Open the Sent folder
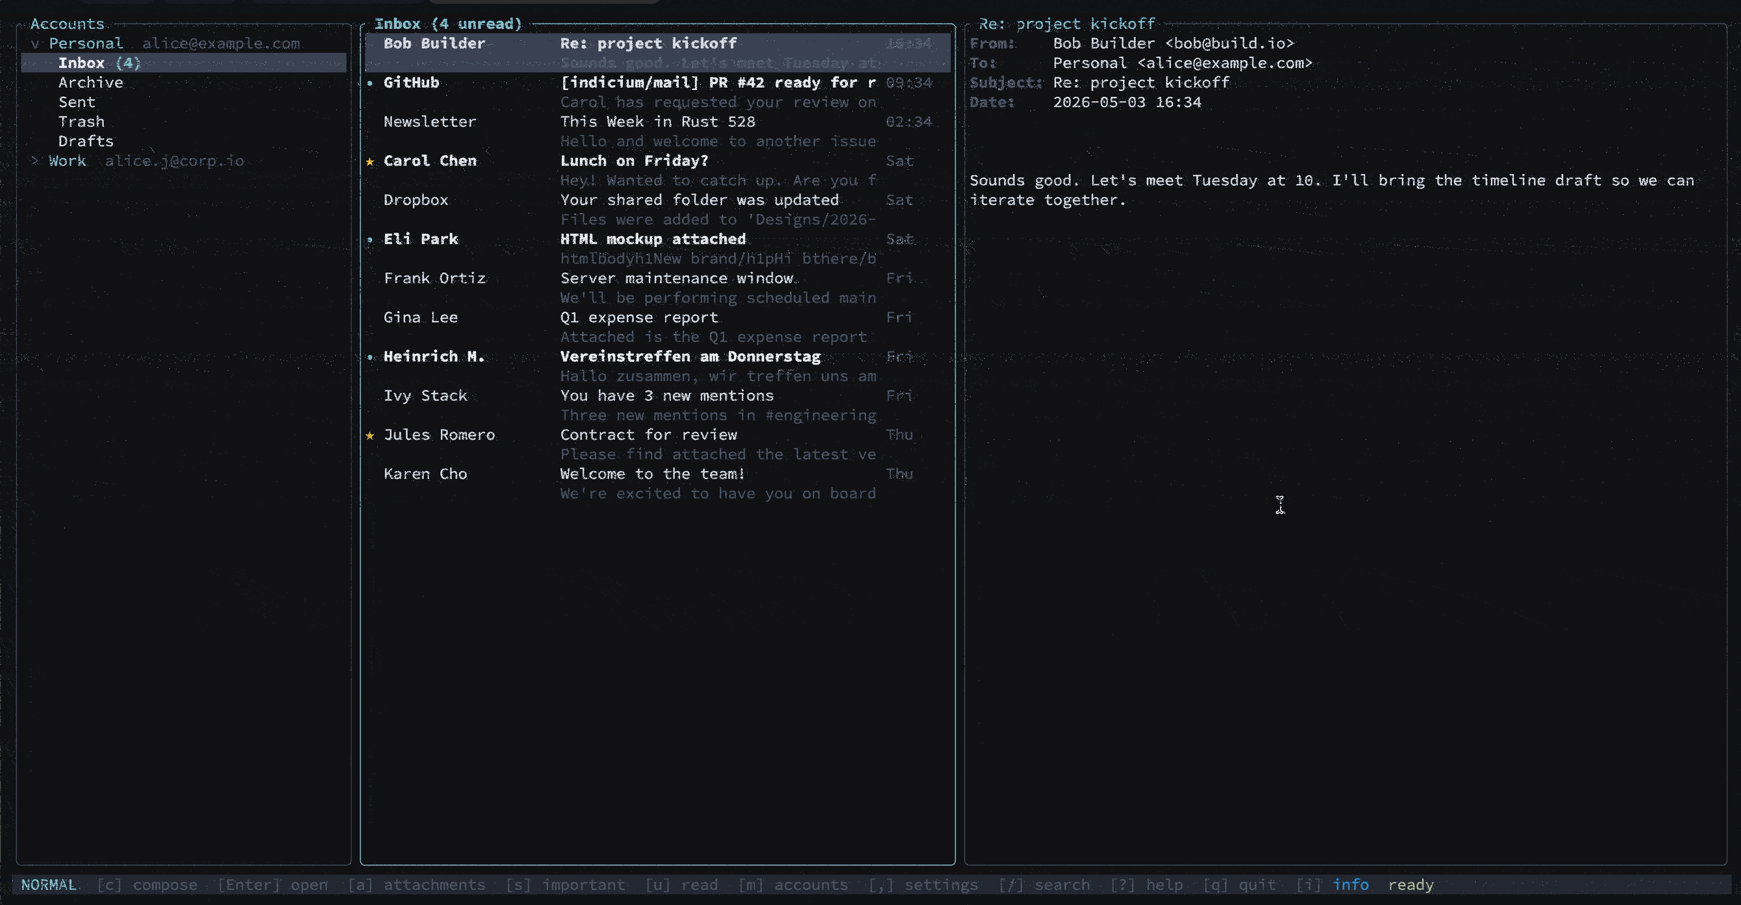The width and height of the screenshot is (1741, 905). 76,102
